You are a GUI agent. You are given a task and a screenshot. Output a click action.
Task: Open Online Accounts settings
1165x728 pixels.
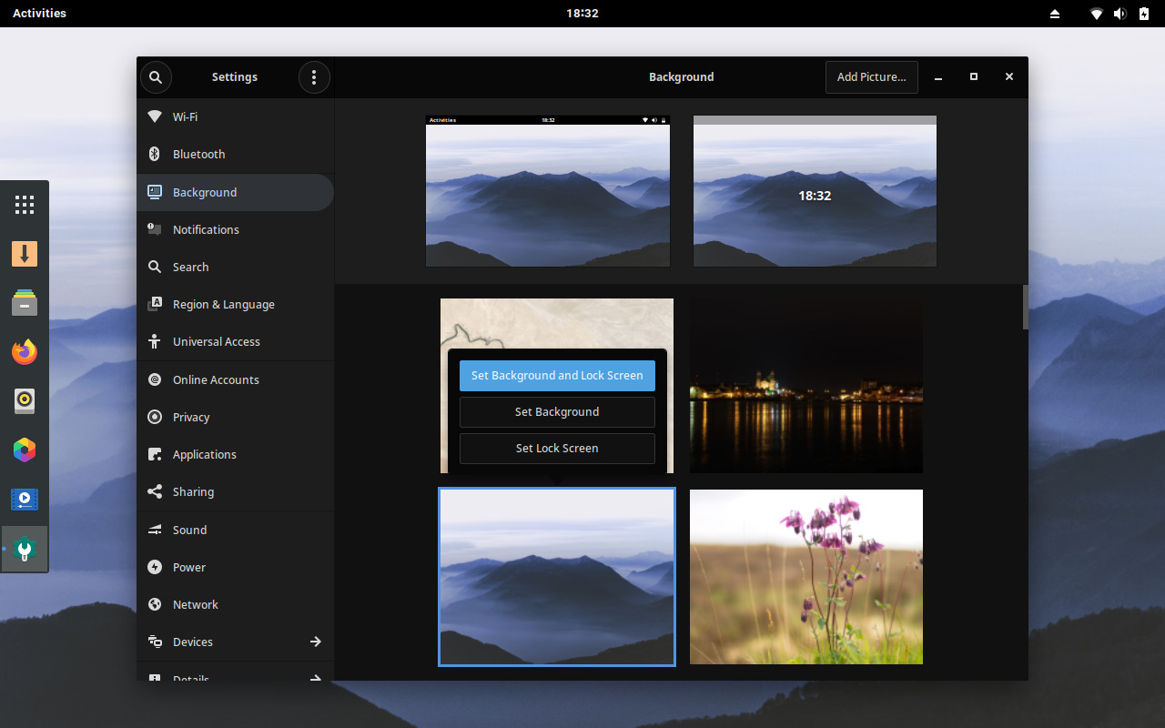(235, 379)
